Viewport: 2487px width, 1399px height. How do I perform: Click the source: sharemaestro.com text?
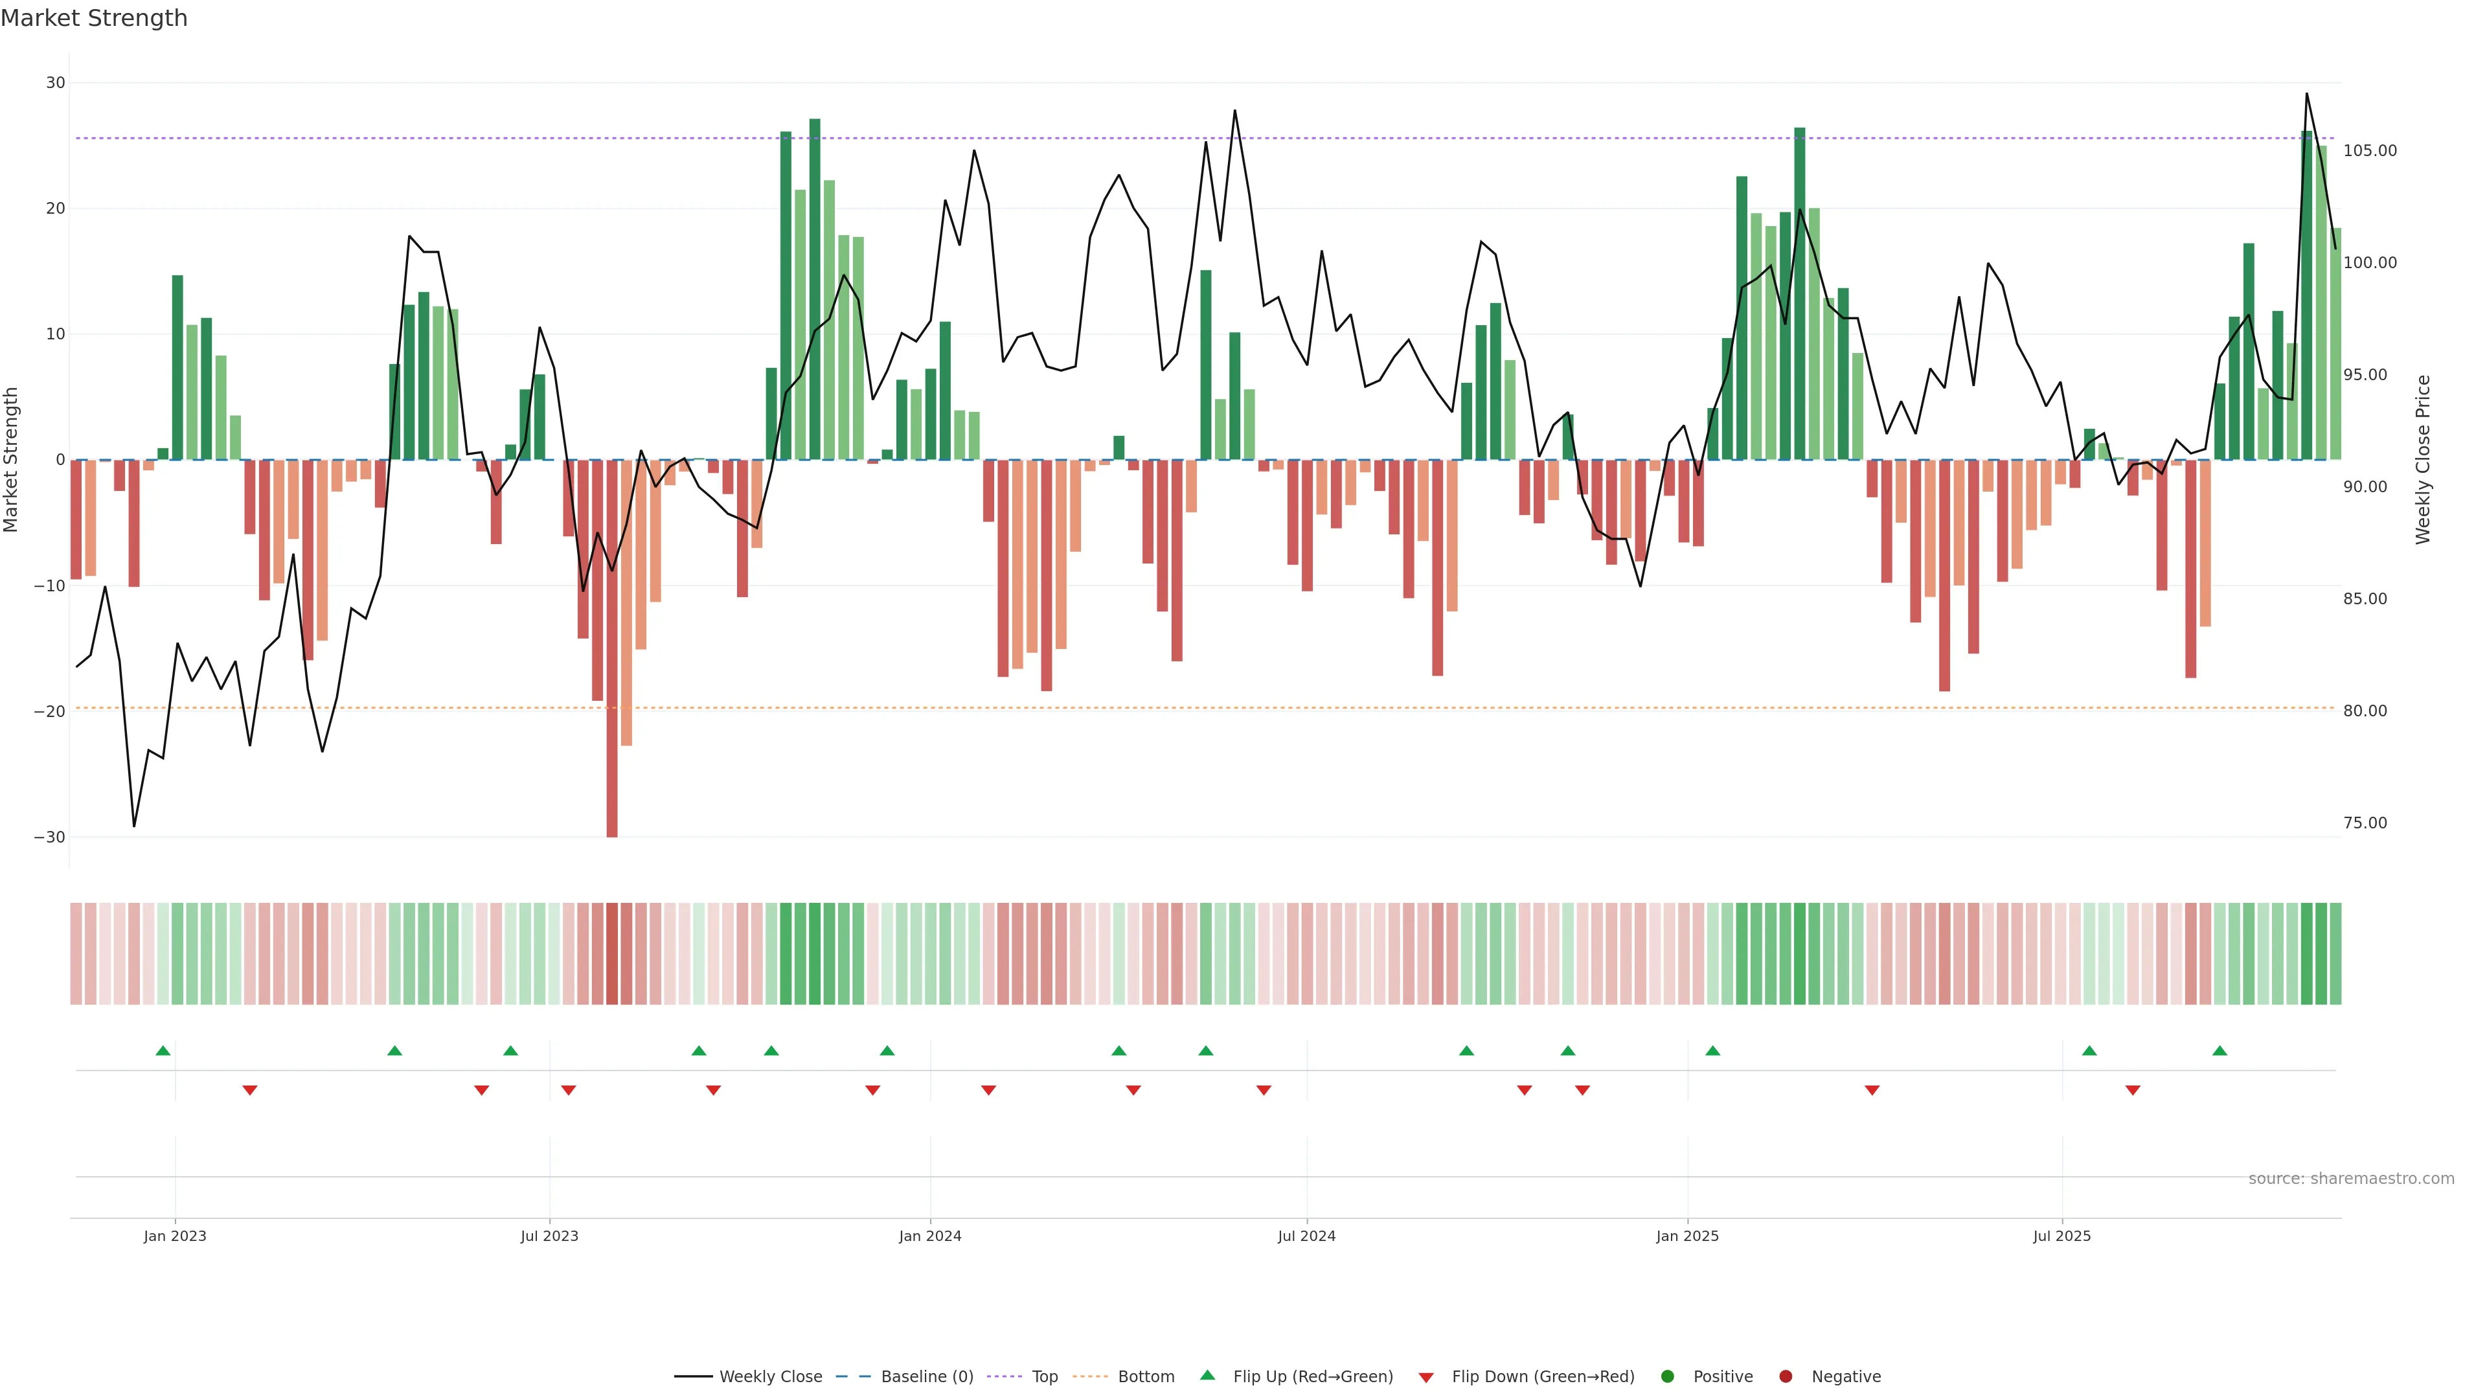point(2351,1179)
